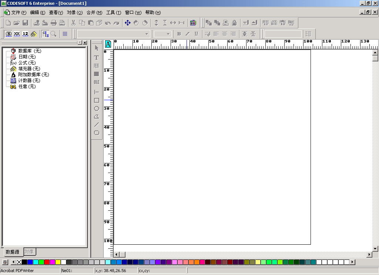Click the data panel's small dropdown arrow
The image size is (379, 275).
(80, 43)
